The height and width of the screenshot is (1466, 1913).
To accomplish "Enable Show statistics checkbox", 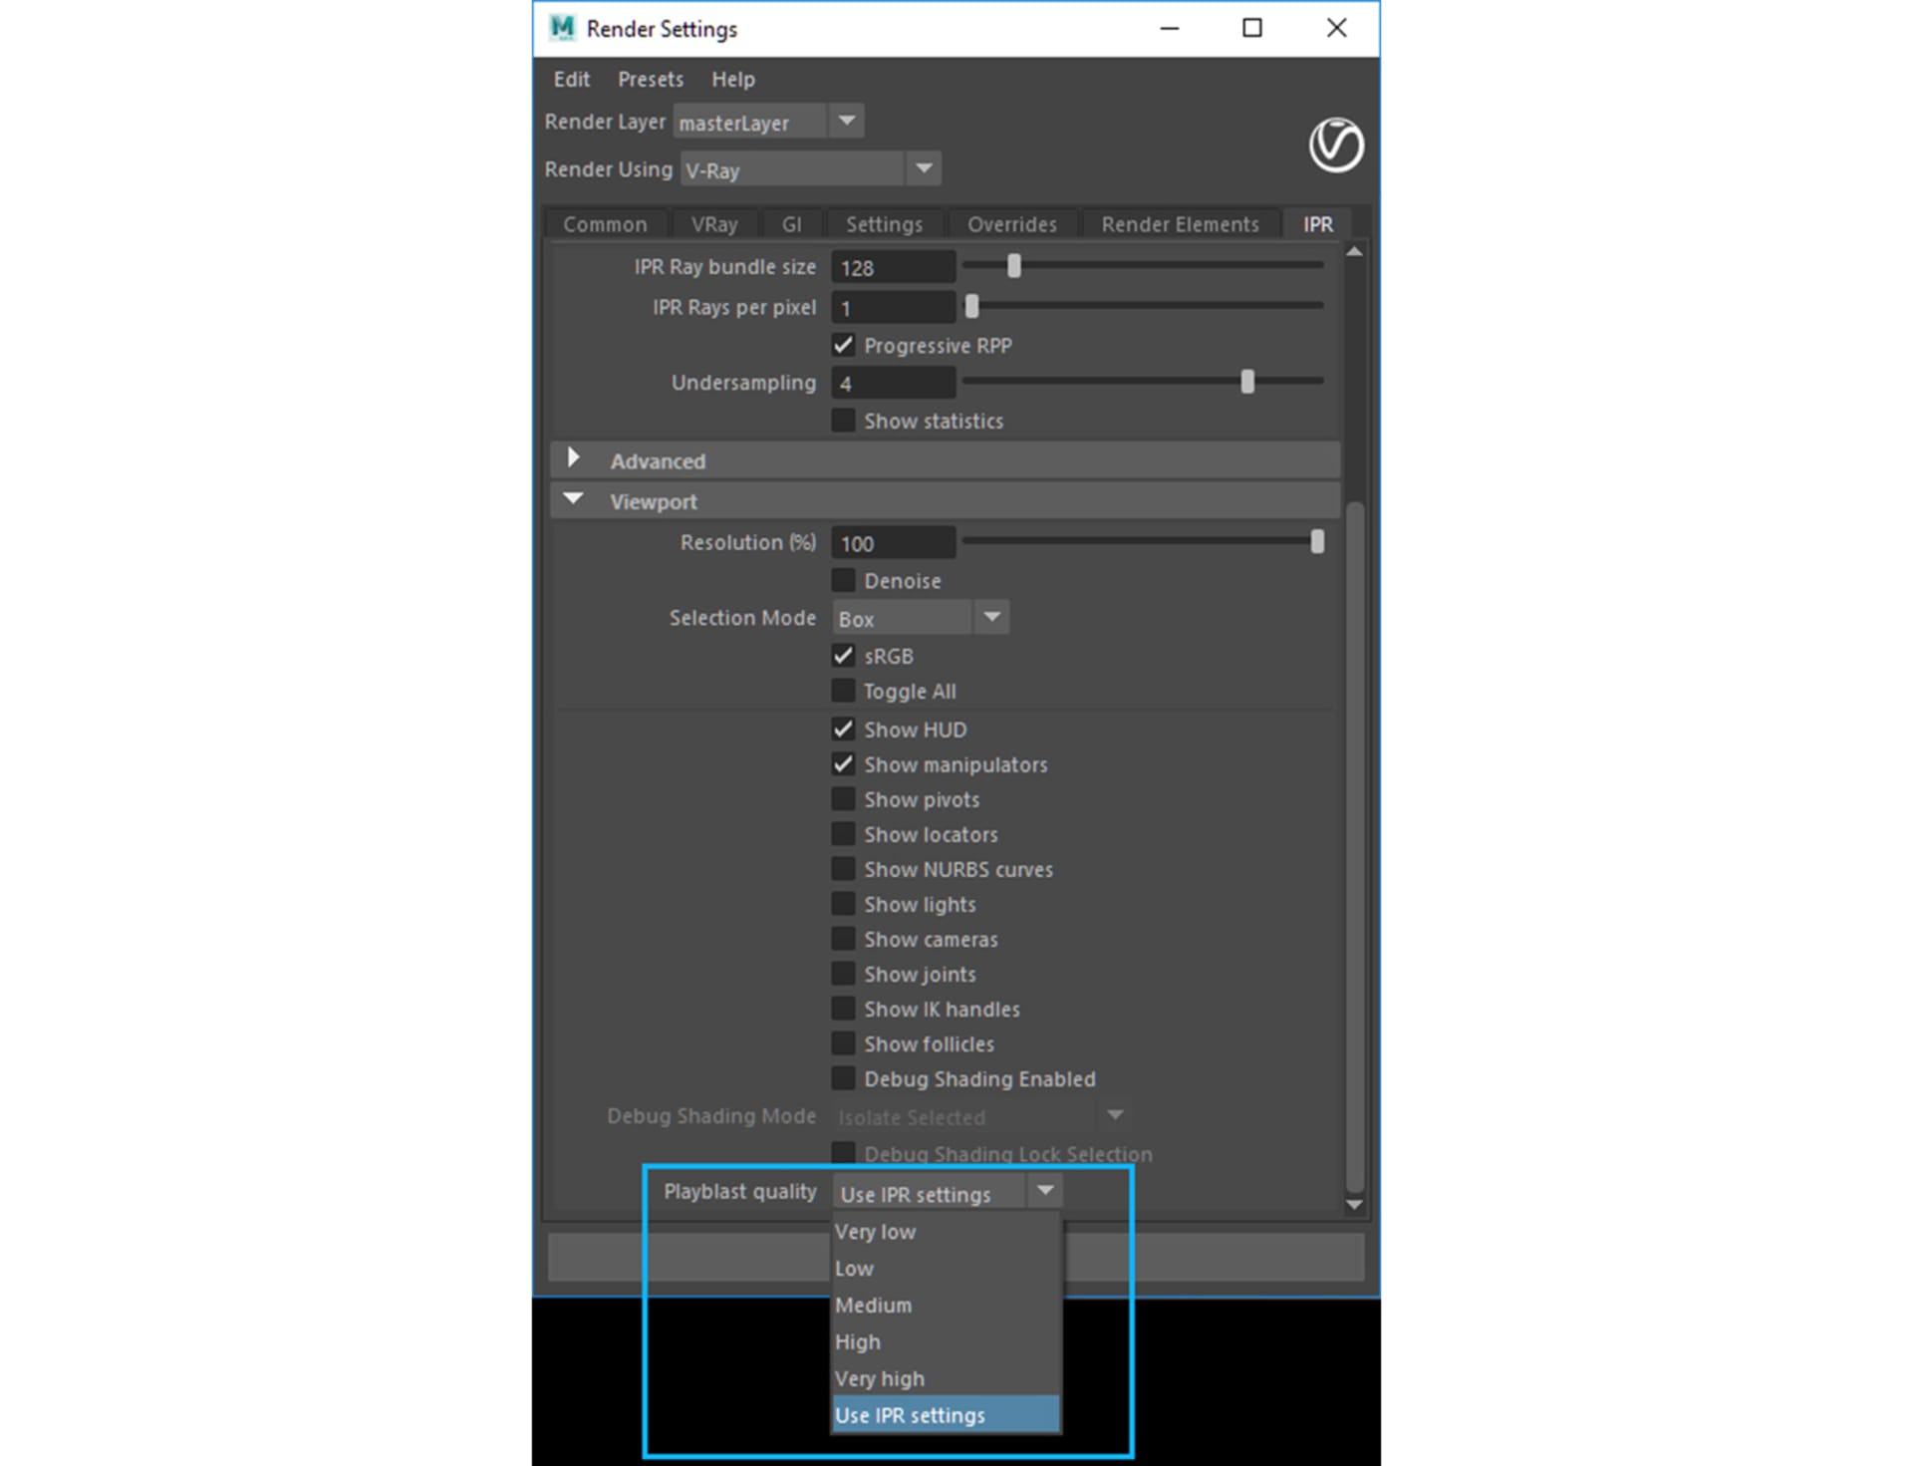I will 843,421.
